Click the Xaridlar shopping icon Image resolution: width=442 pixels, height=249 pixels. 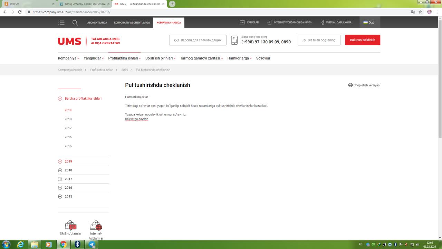tap(242, 22)
